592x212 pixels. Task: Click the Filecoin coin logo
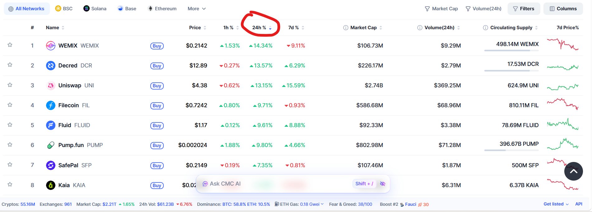pyautogui.click(x=51, y=105)
